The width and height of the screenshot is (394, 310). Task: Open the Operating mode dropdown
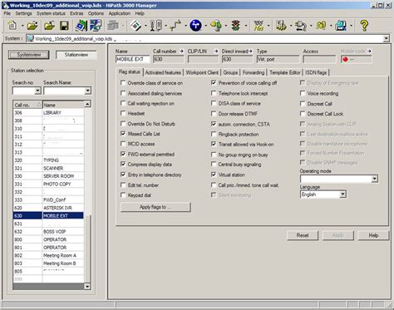(375, 179)
